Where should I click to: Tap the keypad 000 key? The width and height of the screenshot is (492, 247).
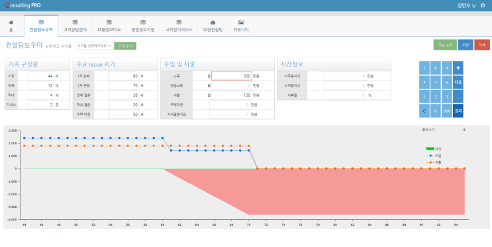click(x=447, y=111)
